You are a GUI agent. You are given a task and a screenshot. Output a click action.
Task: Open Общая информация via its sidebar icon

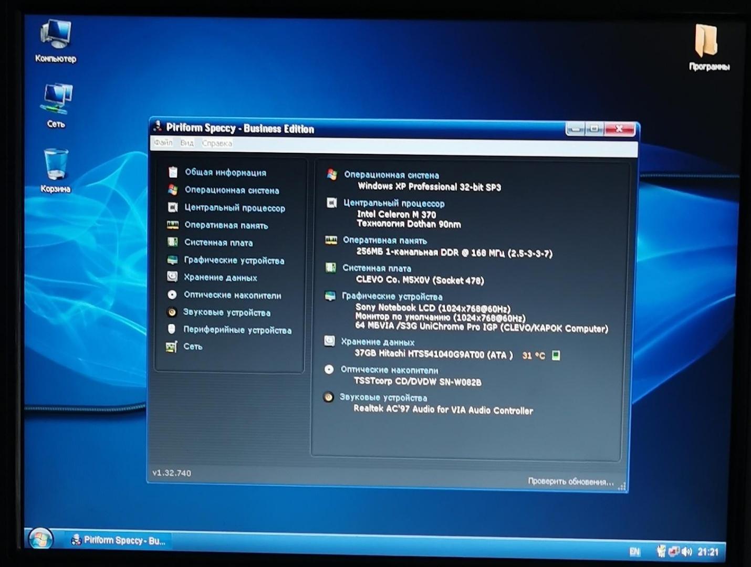(173, 172)
